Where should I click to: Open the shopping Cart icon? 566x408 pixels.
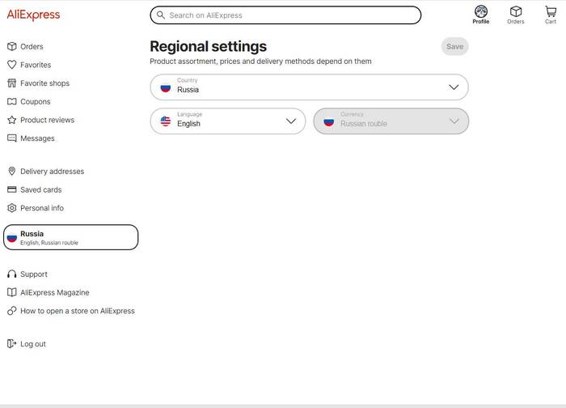point(551,11)
